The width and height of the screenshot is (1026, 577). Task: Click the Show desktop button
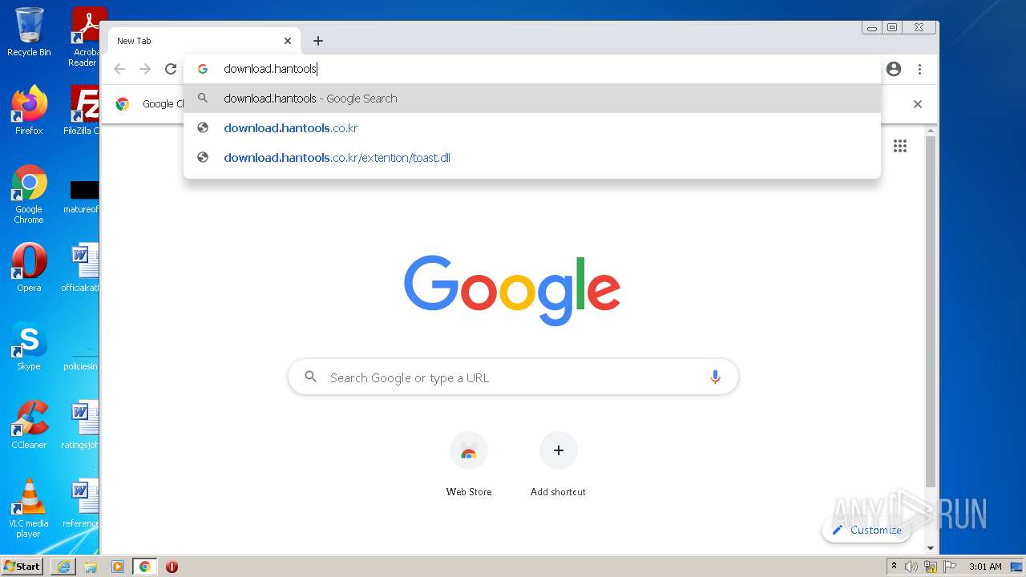(x=1018, y=567)
